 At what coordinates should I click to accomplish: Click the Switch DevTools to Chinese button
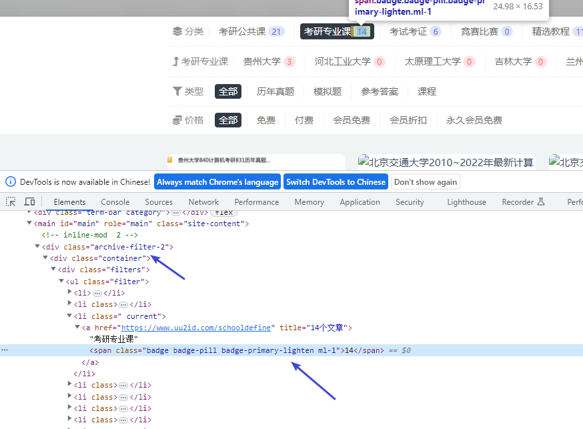[x=336, y=181]
